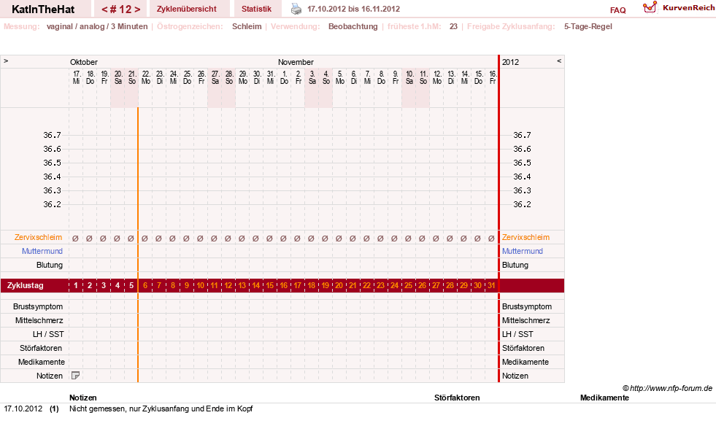
Task: Click the 'Schleim' estrogen sign value
Action: 247,26
